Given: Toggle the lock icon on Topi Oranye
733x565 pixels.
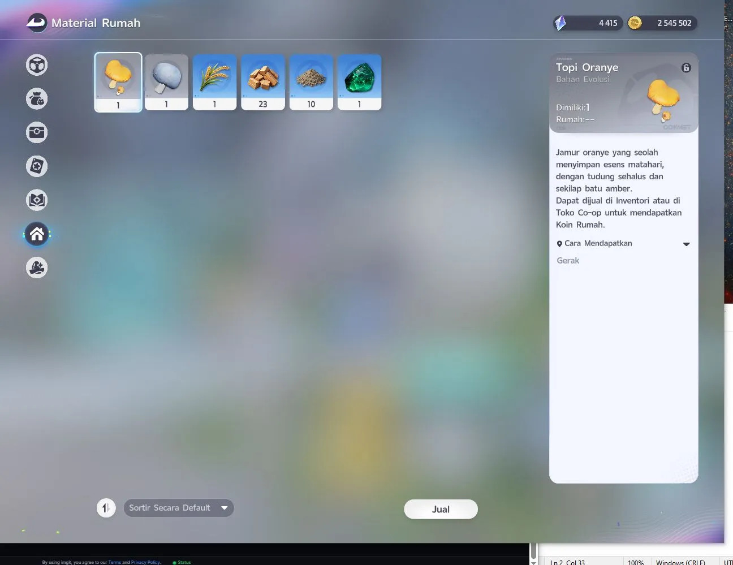Looking at the screenshot, I should [x=686, y=68].
